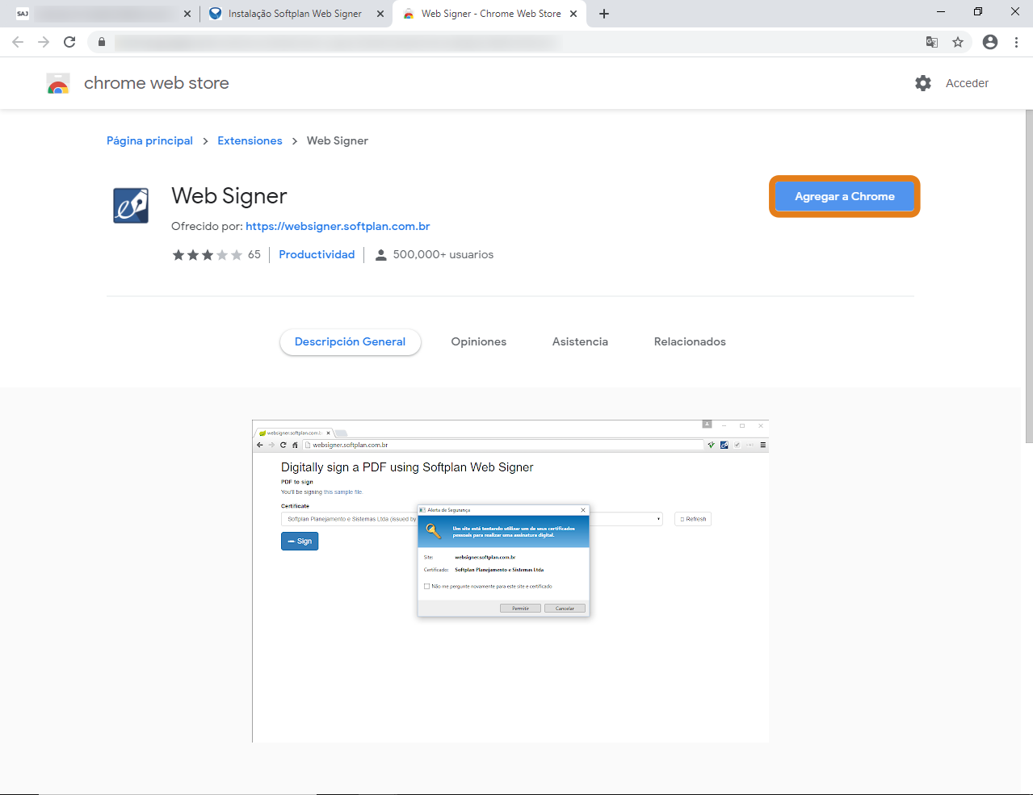Click the browser back arrow
The width and height of the screenshot is (1033, 795).
[x=18, y=42]
